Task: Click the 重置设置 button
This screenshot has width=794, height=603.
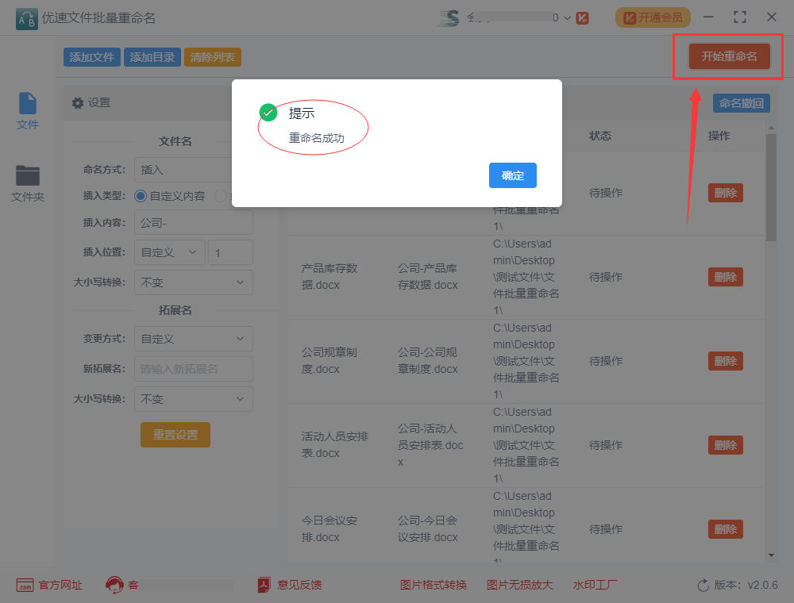Action: [x=175, y=435]
